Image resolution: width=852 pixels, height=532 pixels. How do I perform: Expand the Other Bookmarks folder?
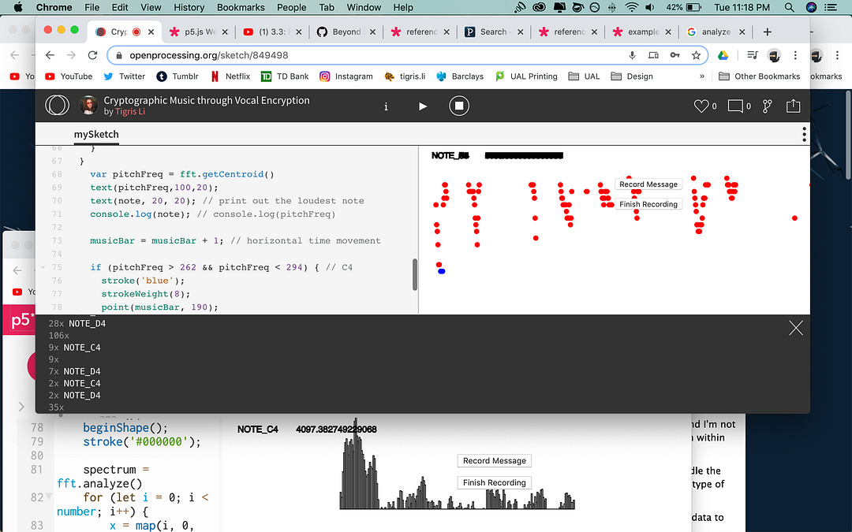pyautogui.click(x=759, y=76)
